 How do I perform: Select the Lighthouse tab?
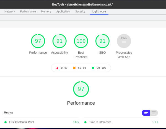tap(99, 11)
